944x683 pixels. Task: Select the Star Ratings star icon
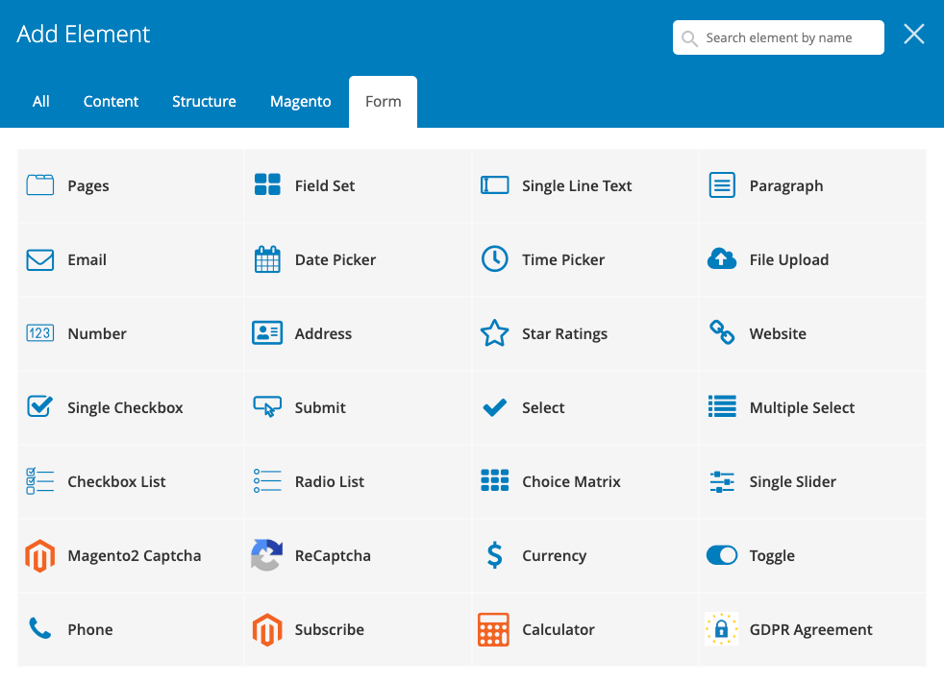tap(495, 332)
